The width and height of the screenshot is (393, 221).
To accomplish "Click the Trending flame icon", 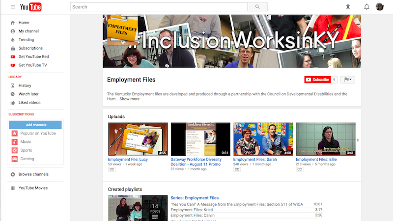I will tap(13, 40).
